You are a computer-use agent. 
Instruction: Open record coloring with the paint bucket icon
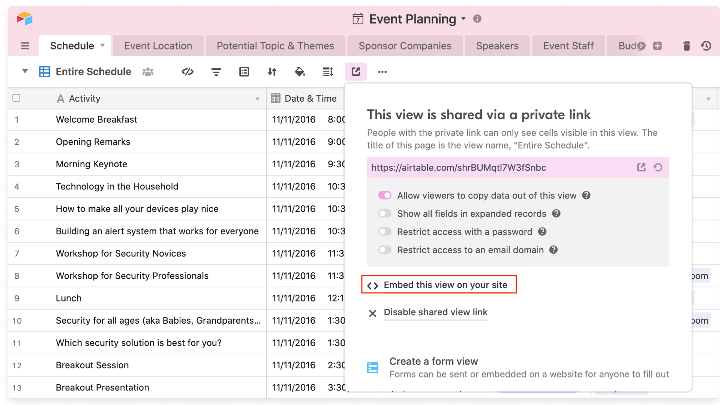tap(300, 71)
